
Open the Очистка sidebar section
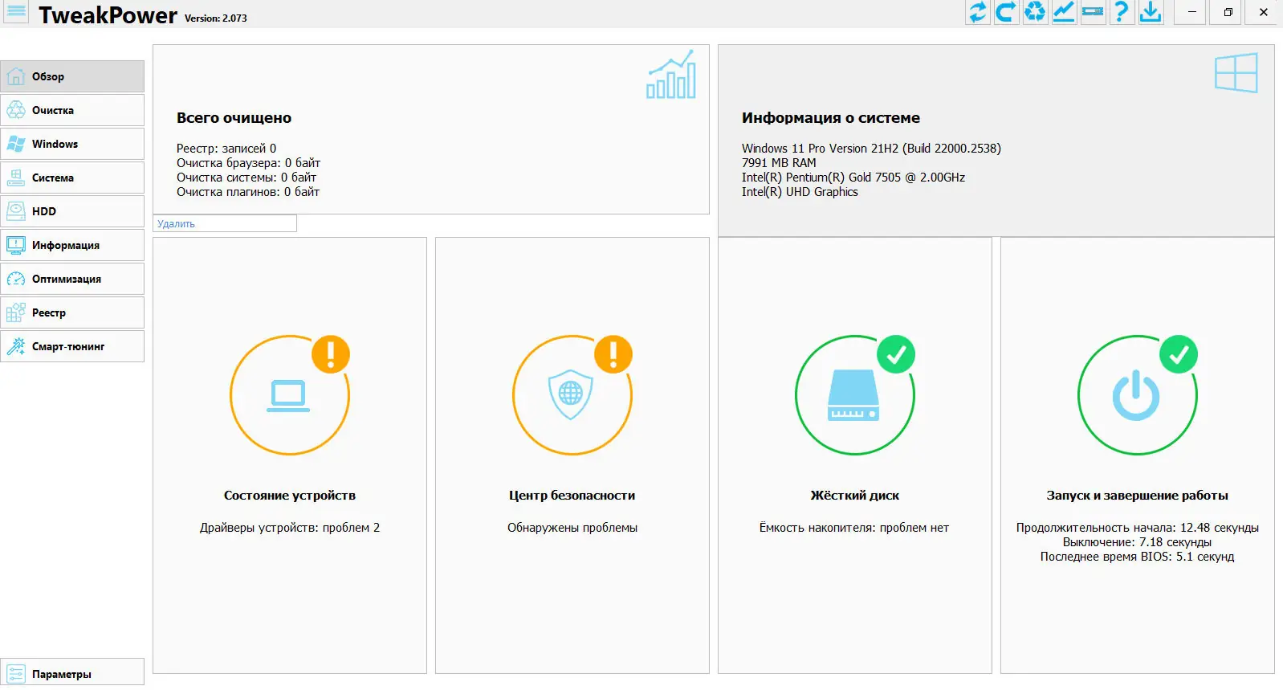point(72,110)
